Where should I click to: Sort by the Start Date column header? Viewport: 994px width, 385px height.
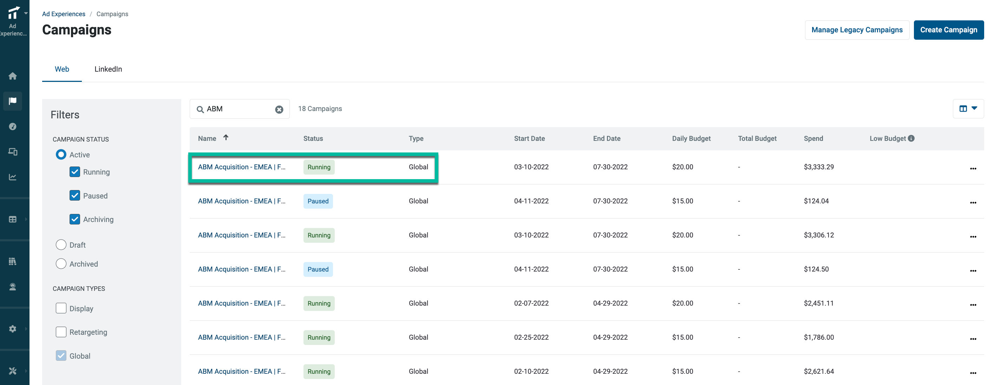tap(529, 138)
